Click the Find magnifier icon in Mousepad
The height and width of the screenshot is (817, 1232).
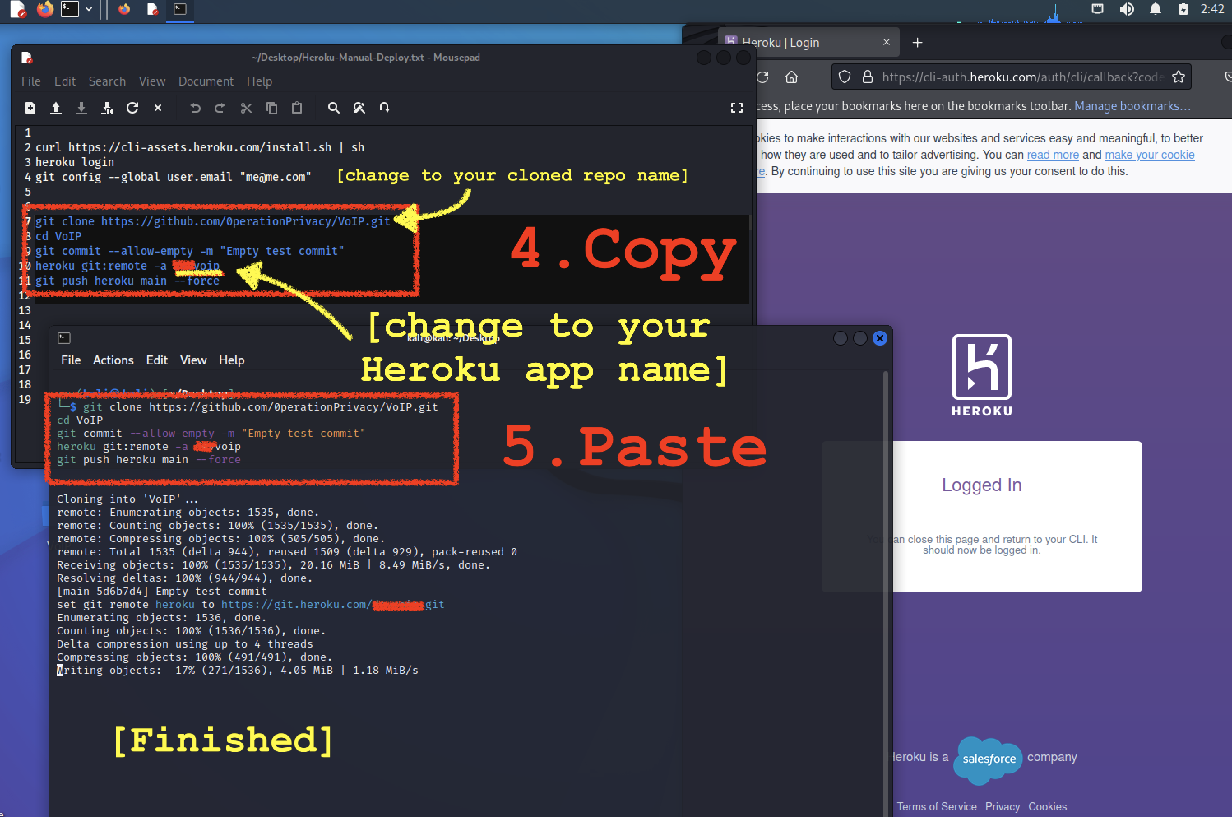[333, 108]
